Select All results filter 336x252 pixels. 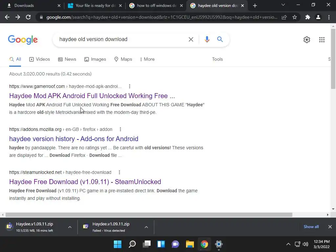(15, 59)
